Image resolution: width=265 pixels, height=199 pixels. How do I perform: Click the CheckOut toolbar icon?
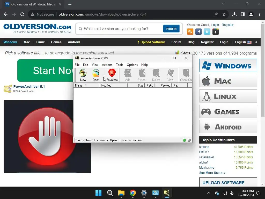186,75
